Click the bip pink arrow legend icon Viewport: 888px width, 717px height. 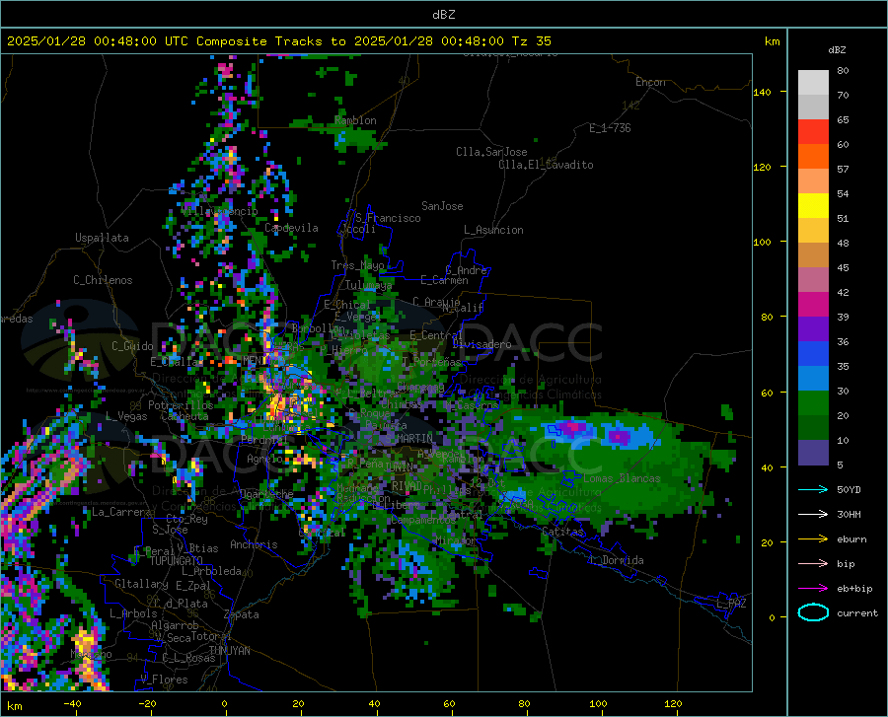click(x=813, y=564)
